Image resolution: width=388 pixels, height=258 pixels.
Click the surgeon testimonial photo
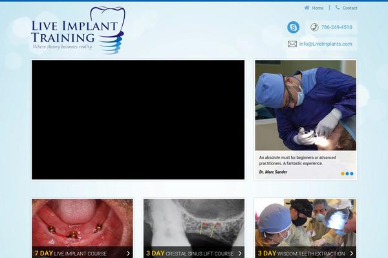click(x=305, y=105)
